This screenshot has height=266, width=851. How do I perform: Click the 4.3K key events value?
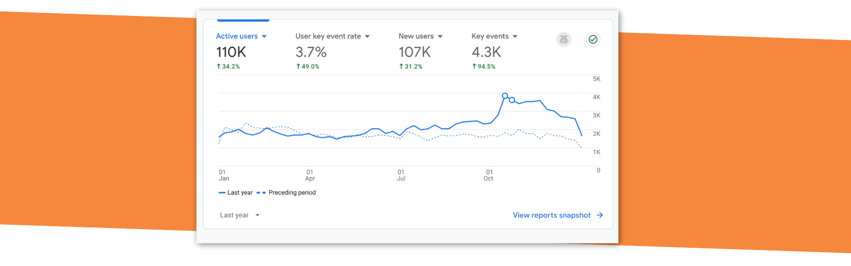[x=486, y=52]
